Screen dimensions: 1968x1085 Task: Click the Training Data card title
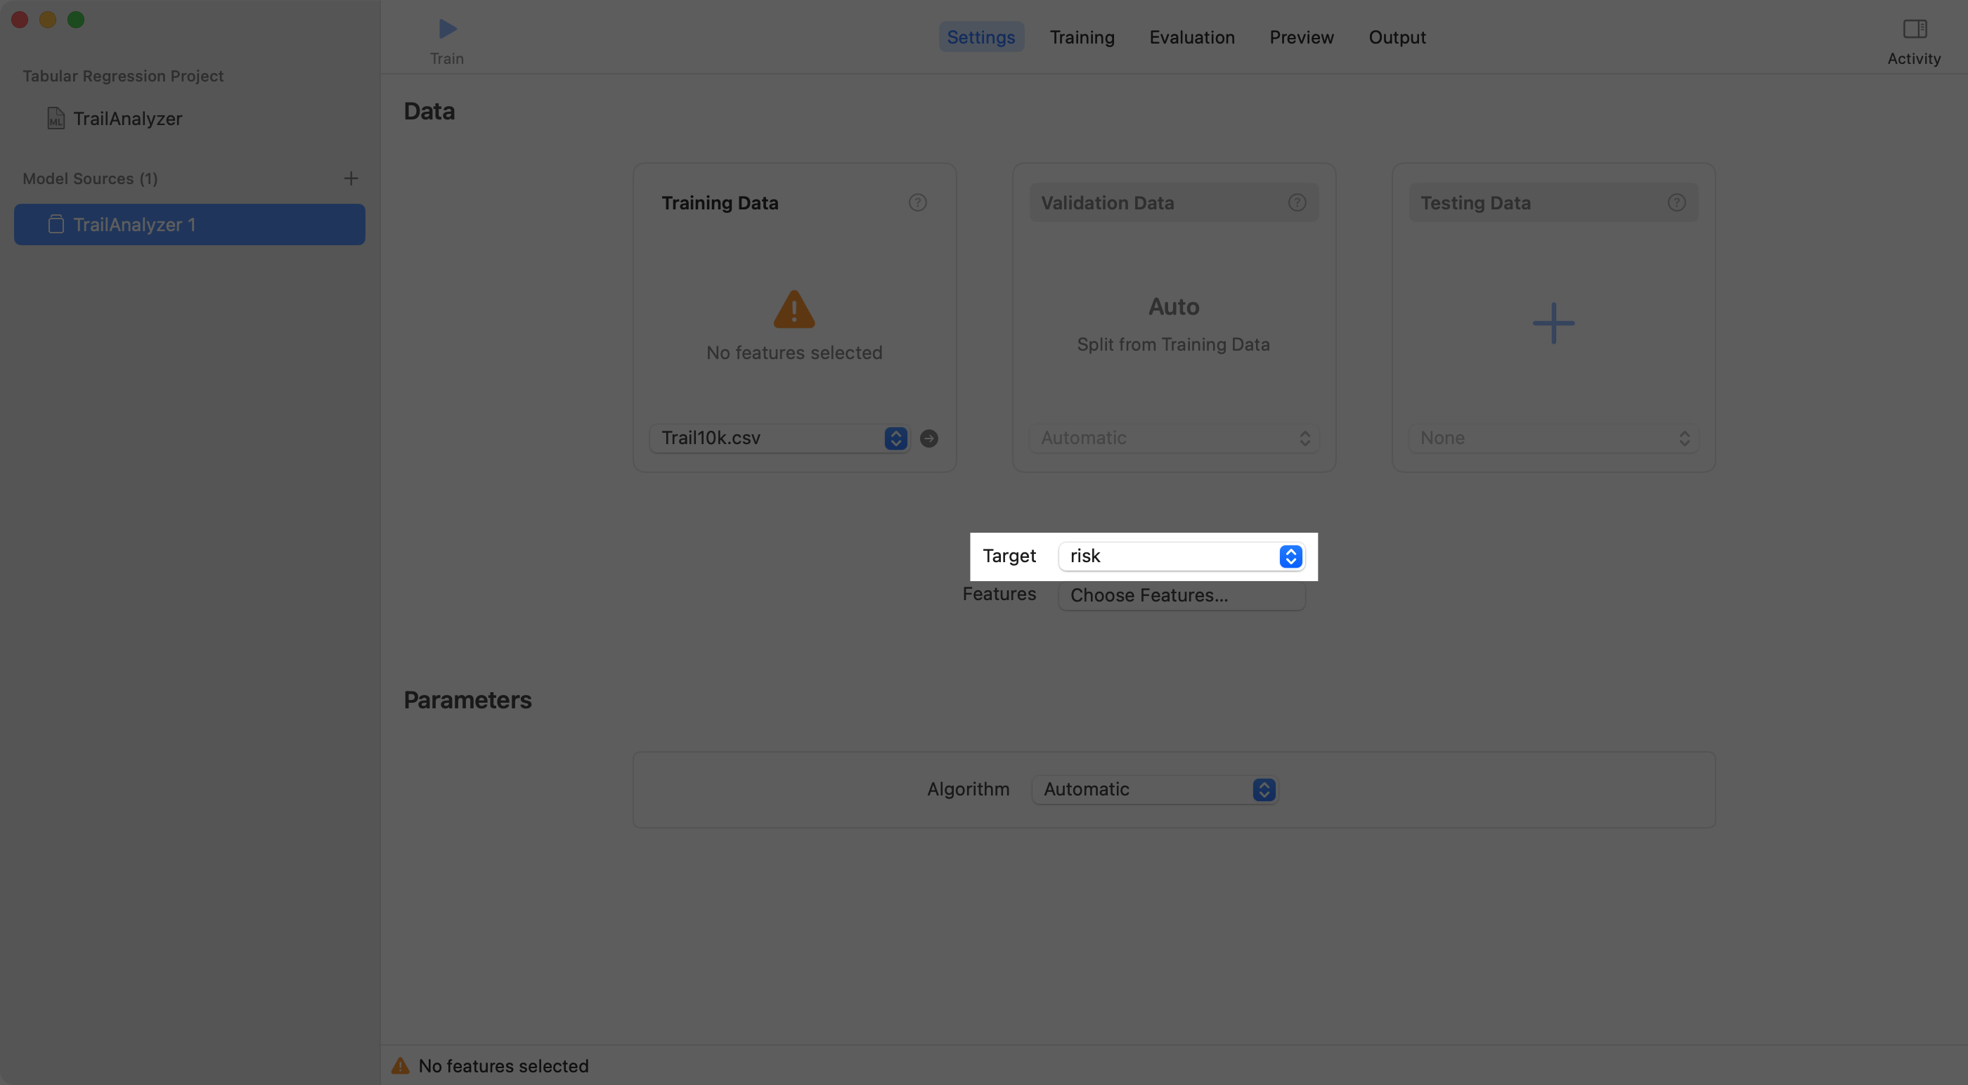tap(720, 202)
